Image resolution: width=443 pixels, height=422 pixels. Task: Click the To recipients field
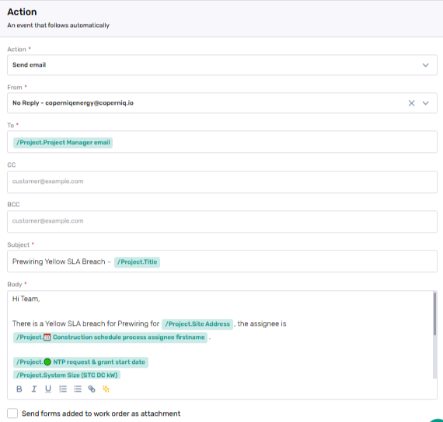coord(222,142)
